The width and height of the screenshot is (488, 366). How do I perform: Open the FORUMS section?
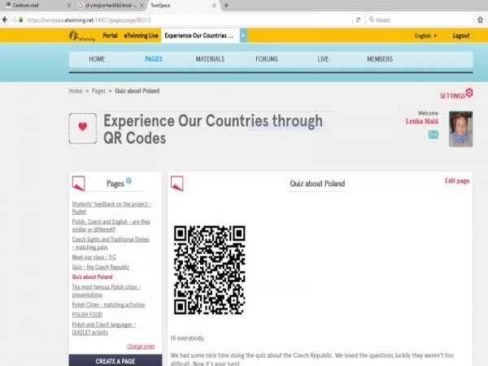point(267,59)
